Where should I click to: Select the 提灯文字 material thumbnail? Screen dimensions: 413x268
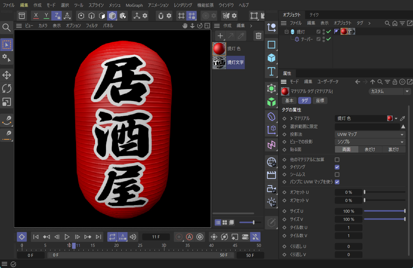[219, 62]
